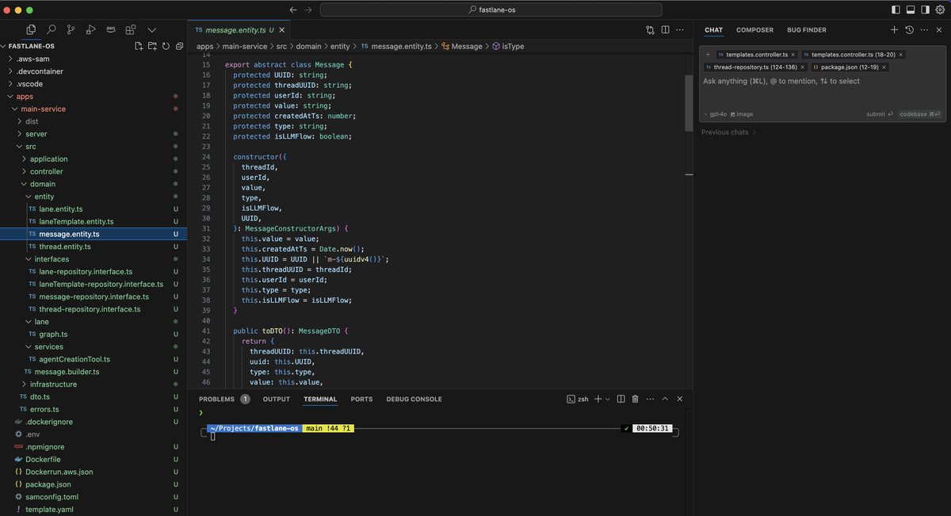Screen dimensions: 951x516
Task: Go back with the navigation arrow
Action: (293, 10)
